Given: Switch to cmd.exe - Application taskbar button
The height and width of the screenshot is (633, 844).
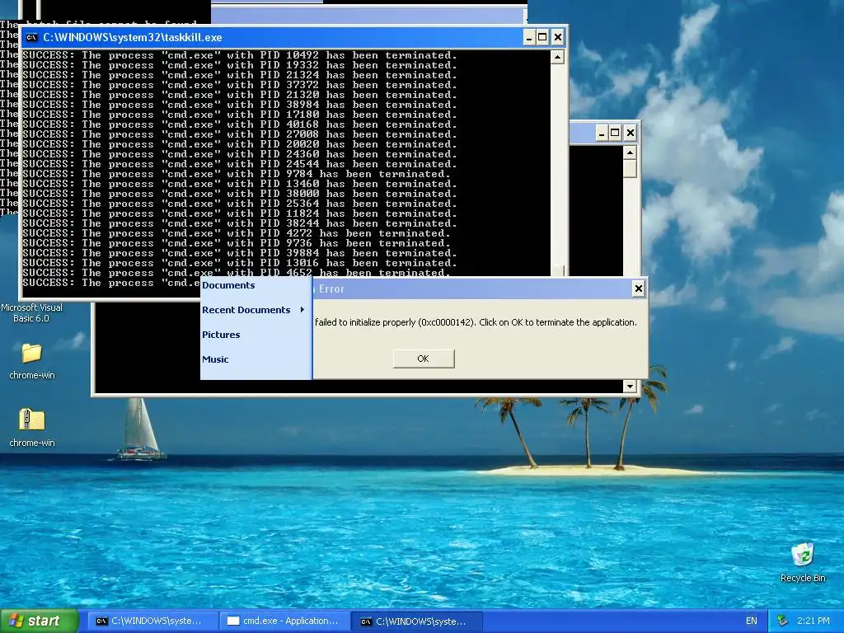Looking at the screenshot, I should click(x=285, y=621).
